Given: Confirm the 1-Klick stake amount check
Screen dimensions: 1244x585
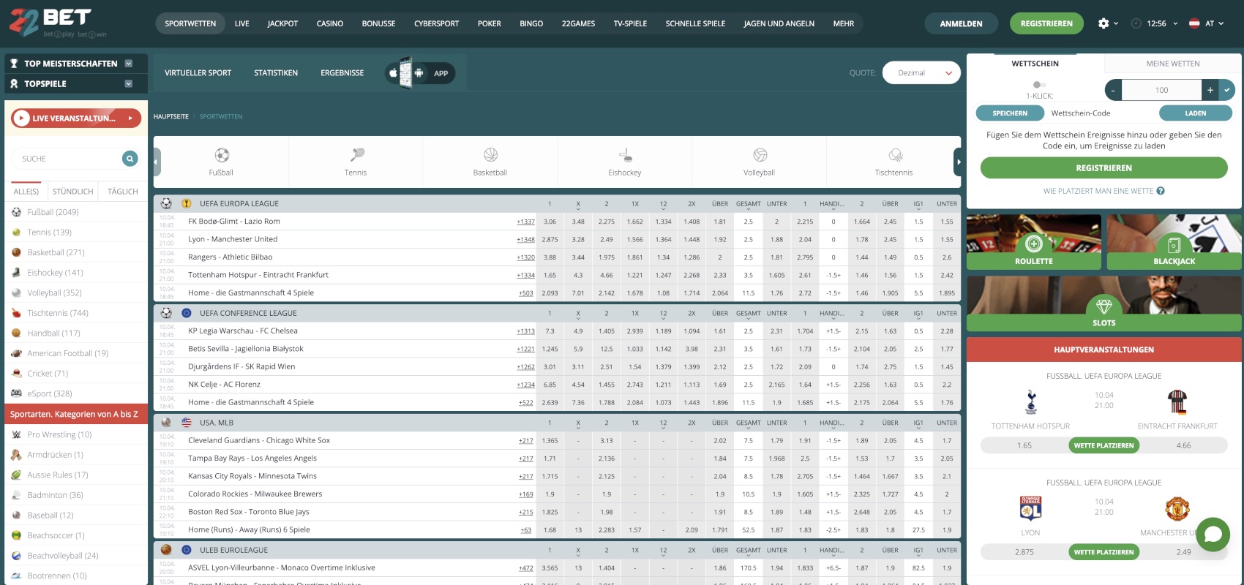Looking at the screenshot, I should [x=1227, y=90].
